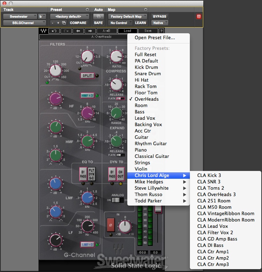Click the SAFE automation button
This screenshot has width=262, height=272.
pos(98,23)
